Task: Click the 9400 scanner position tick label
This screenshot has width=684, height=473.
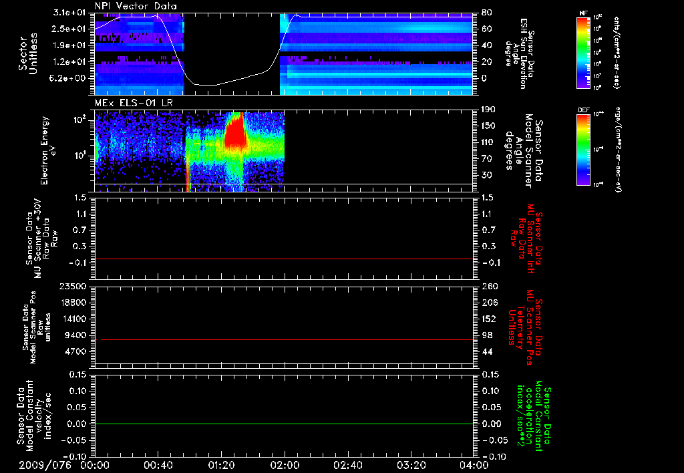Action: [x=75, y=335]
